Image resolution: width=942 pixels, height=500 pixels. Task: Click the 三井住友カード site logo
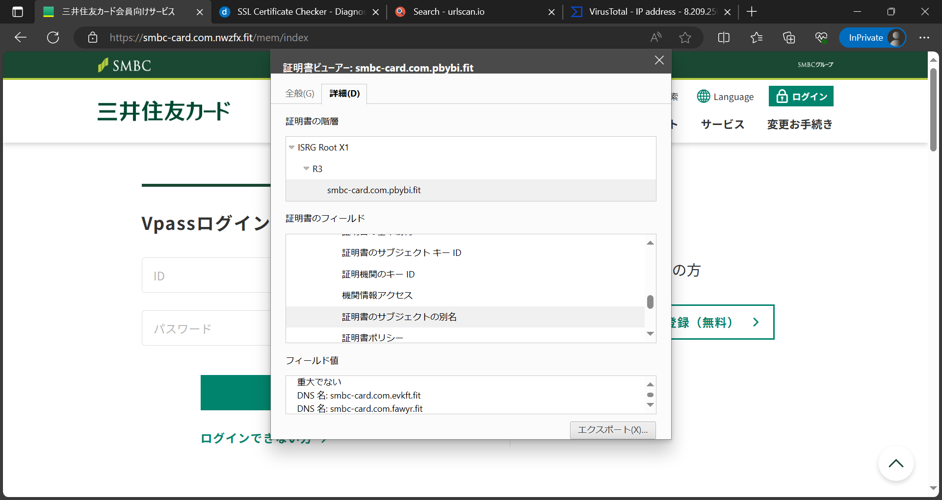[164, 111]
